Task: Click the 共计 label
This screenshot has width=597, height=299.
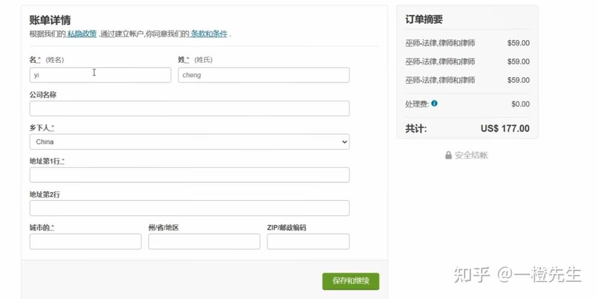Action: pyautogui.click(x=416, y=129)
